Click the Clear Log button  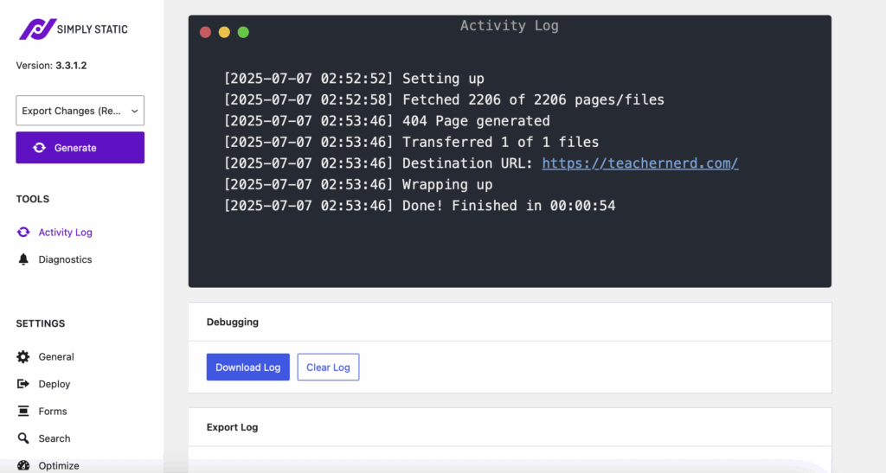click(x=328, y=368)
